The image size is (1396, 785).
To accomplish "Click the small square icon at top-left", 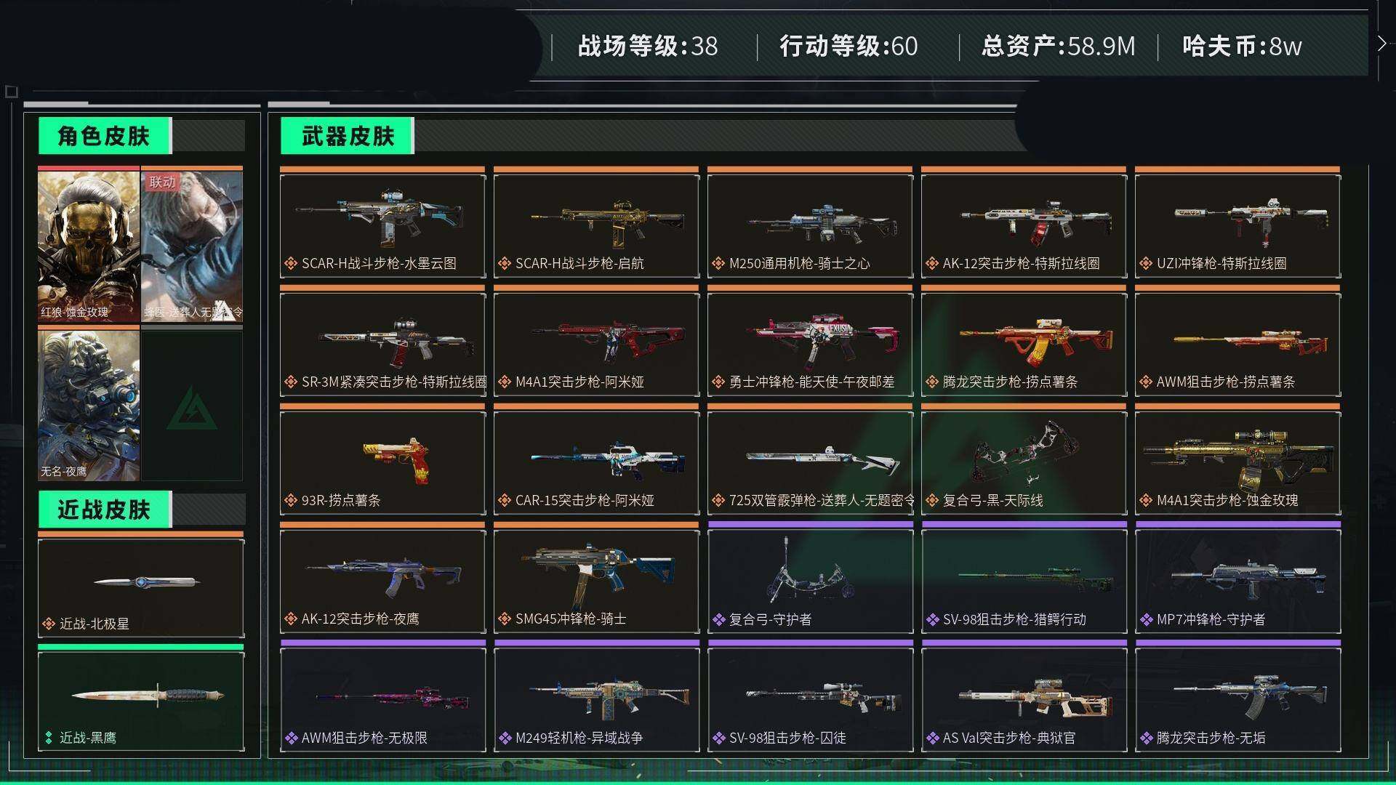I will [x=11, y=92].
